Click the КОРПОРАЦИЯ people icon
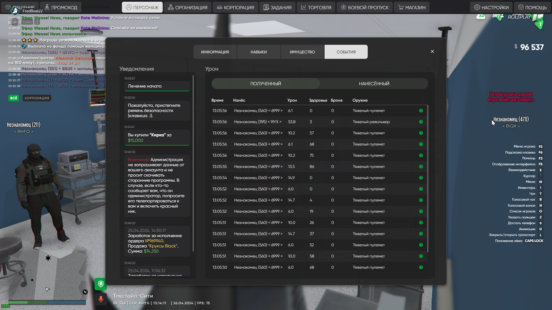Image resolution: width=552 pixels, height=310 pixels. (x=220, y=7)
